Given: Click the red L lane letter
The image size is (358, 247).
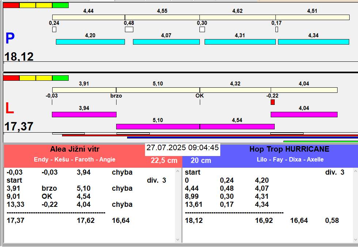Looking at the screenshot, I should coord(9,108).
